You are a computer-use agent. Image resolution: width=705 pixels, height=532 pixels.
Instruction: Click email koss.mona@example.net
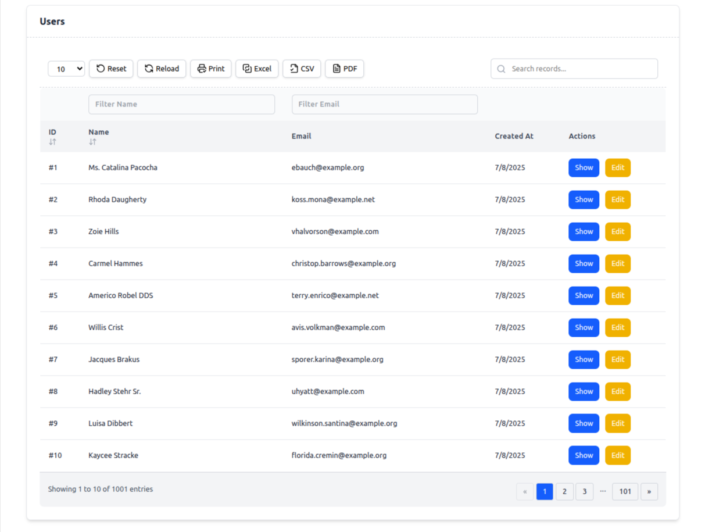[x=333, y=199]
